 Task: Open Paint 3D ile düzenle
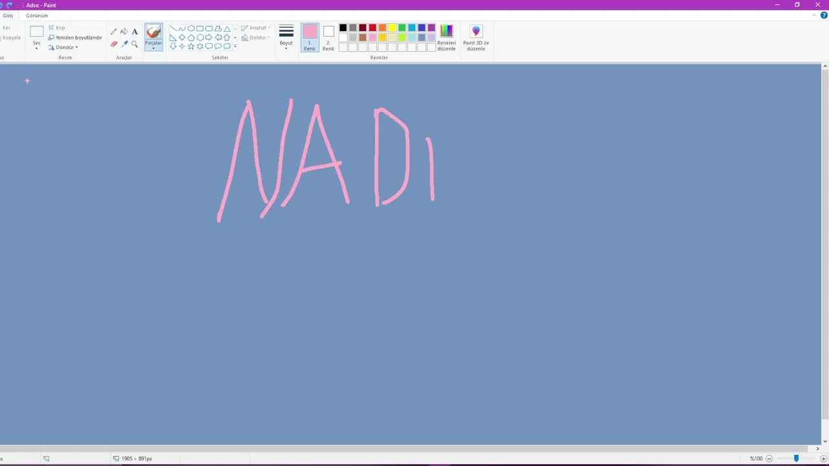476,38
